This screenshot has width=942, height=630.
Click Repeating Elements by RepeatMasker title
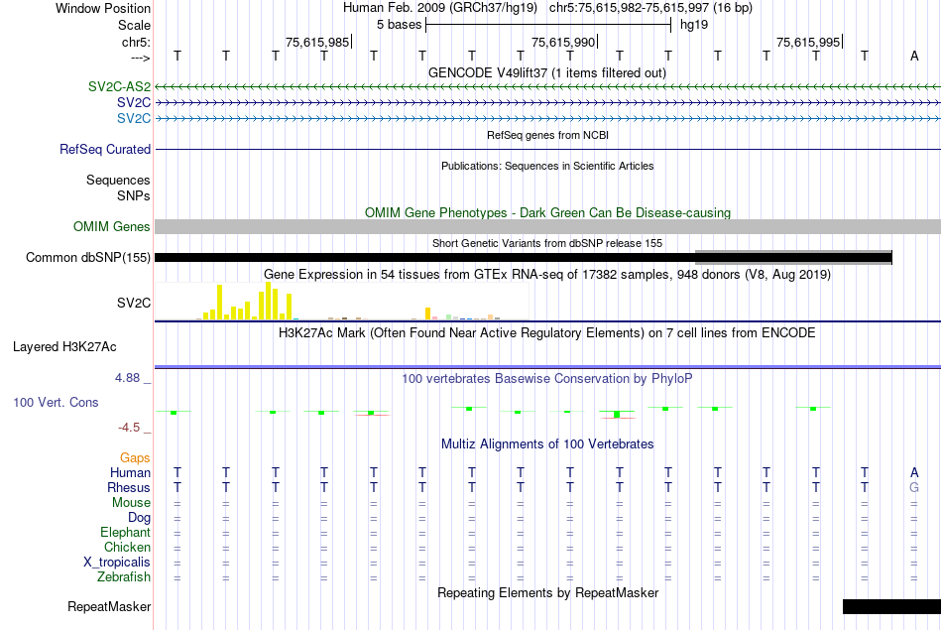pyautogui.click(x=547, y=592)
